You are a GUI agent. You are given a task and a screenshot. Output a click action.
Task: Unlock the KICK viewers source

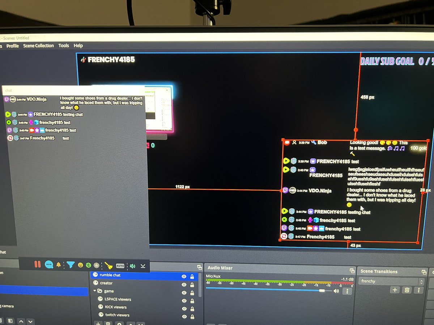192,309
